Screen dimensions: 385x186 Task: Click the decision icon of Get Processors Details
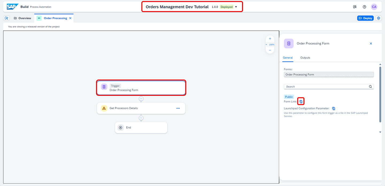104,108
